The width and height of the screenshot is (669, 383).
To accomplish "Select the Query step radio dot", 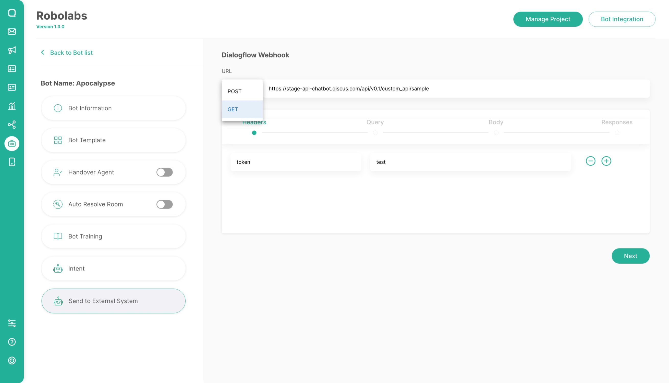I will (x=375, y=133).
